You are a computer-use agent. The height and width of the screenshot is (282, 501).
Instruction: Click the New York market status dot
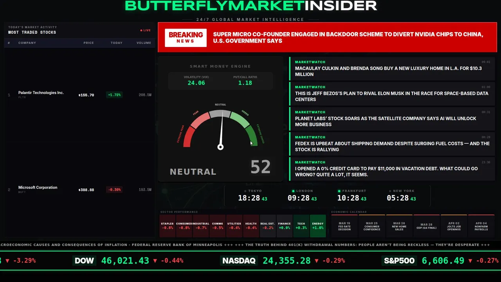point(390,191)
